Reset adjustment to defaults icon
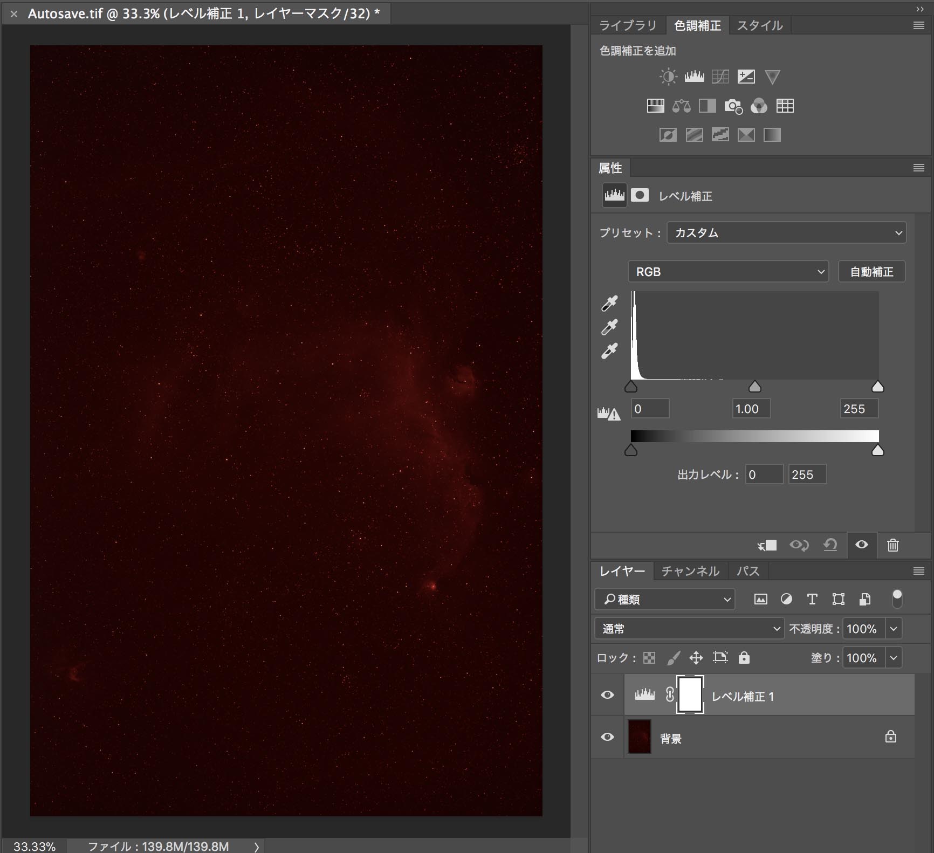This screenshot has width=934, height=853. [830, 545]
